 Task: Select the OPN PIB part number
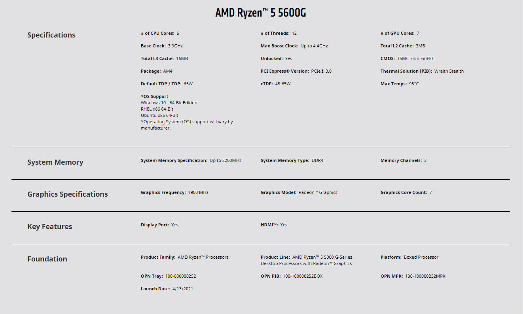[303, 276]
